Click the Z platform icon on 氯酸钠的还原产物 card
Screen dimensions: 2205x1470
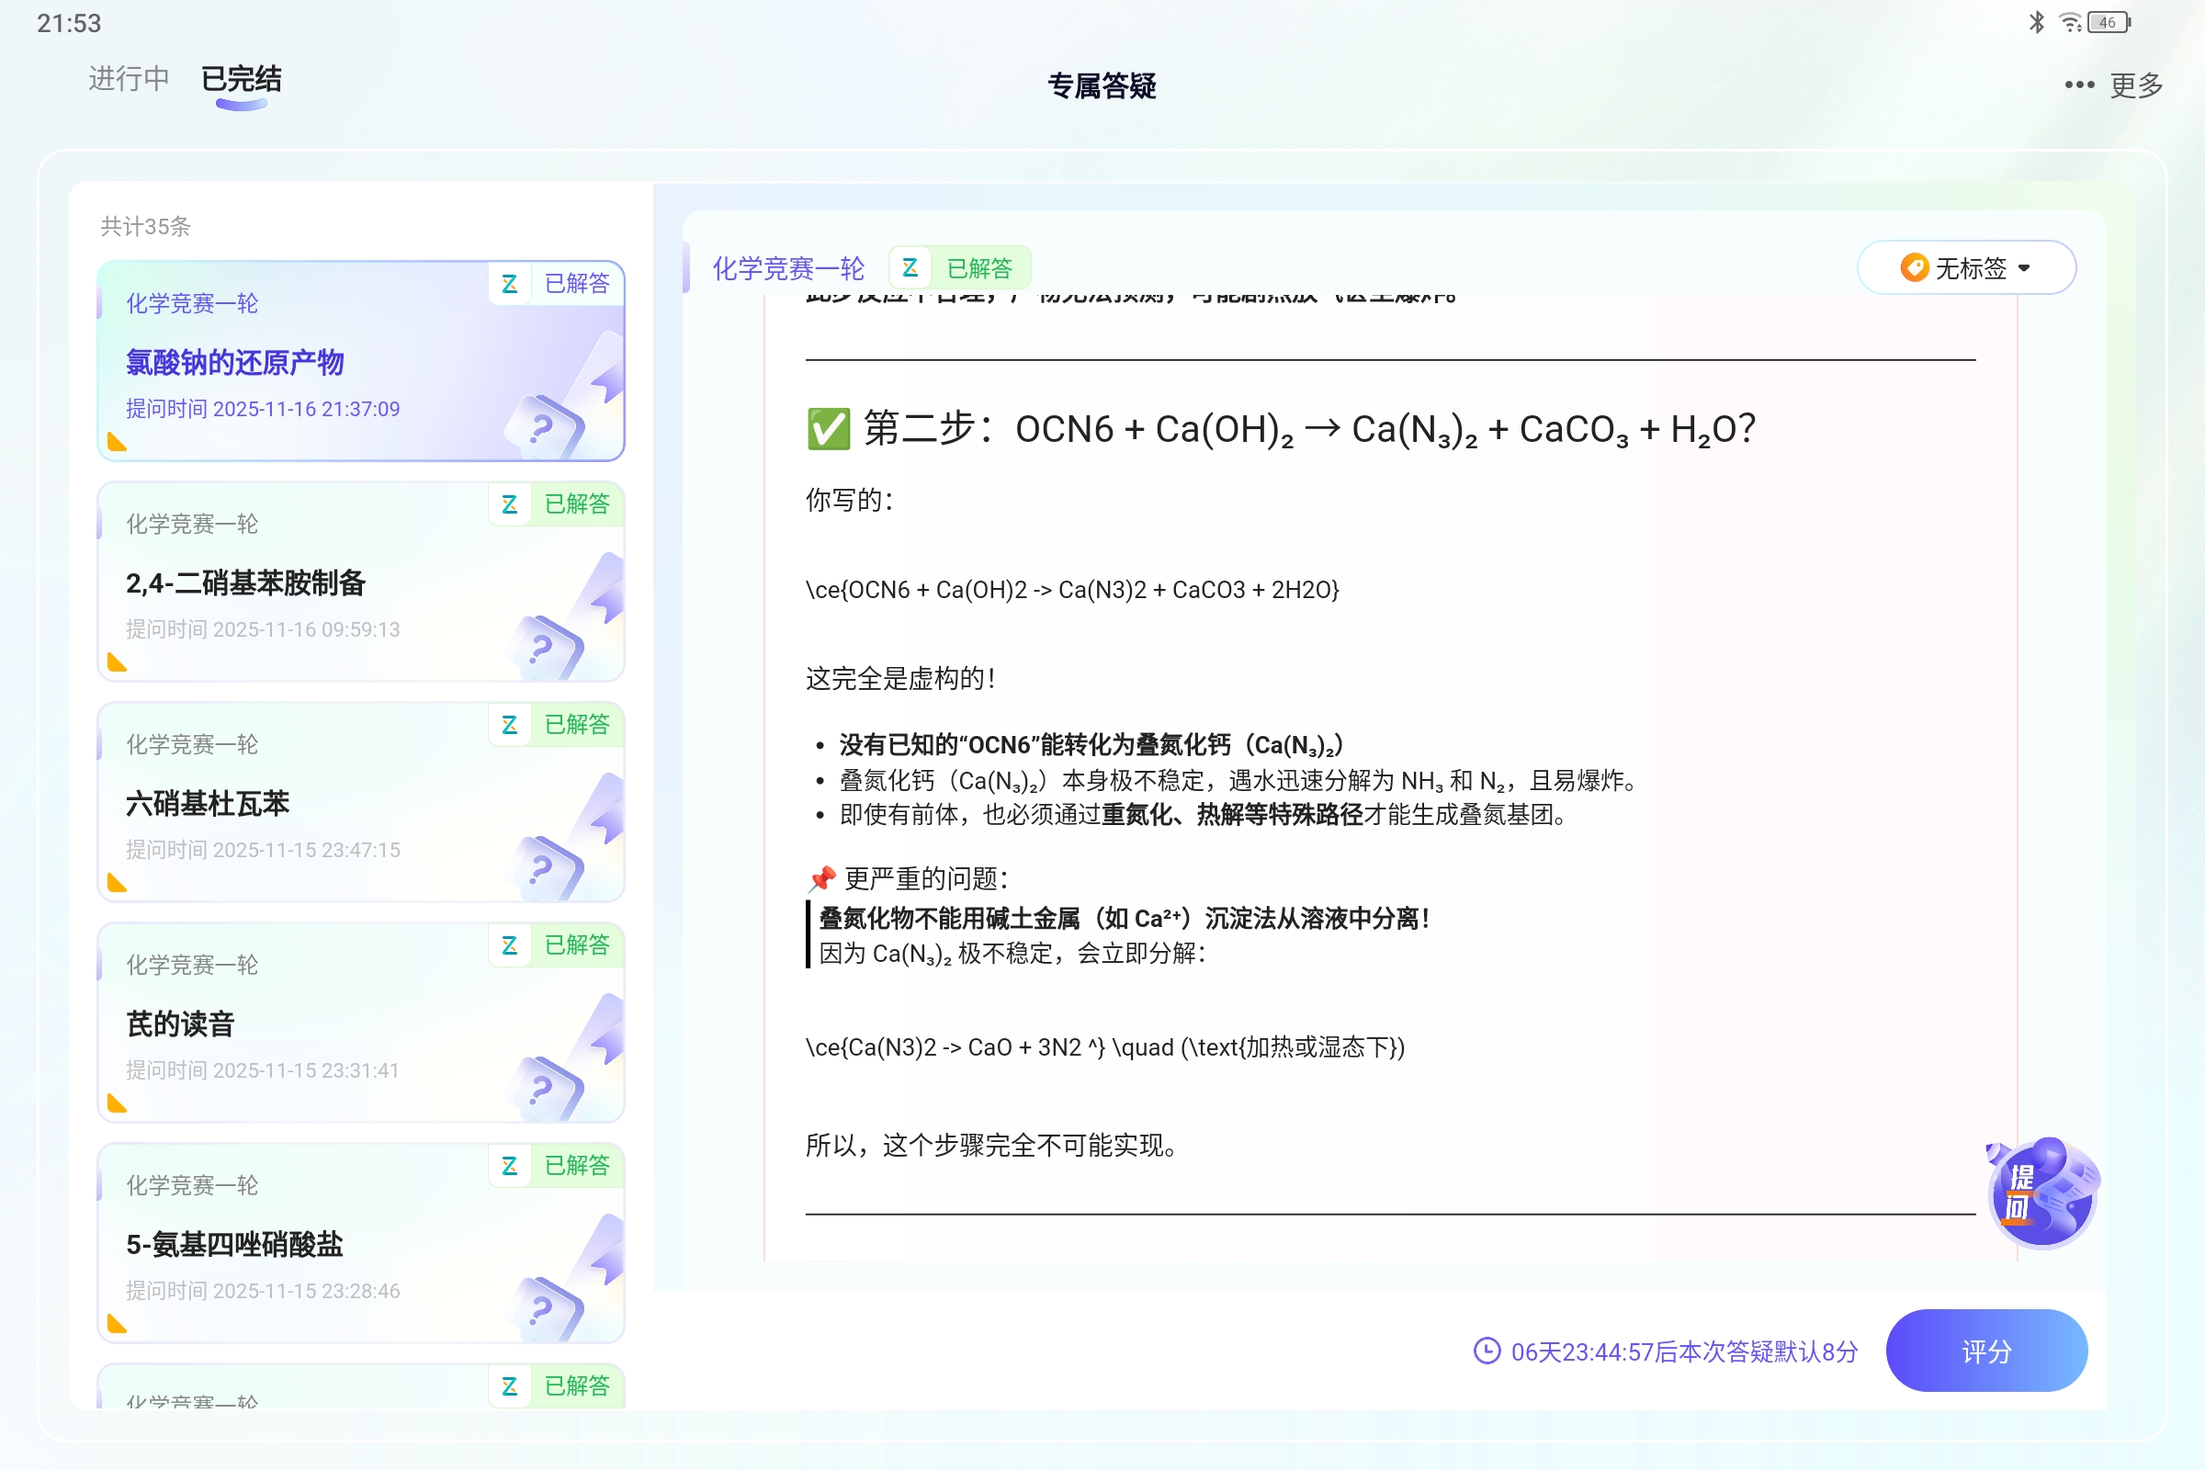[x=511, y=284]
